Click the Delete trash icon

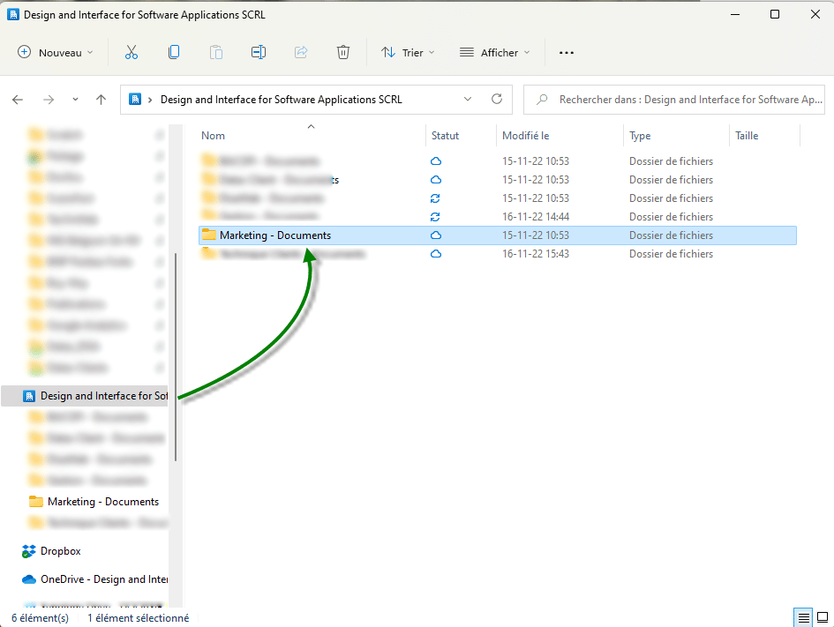click(x=343, y=52)
